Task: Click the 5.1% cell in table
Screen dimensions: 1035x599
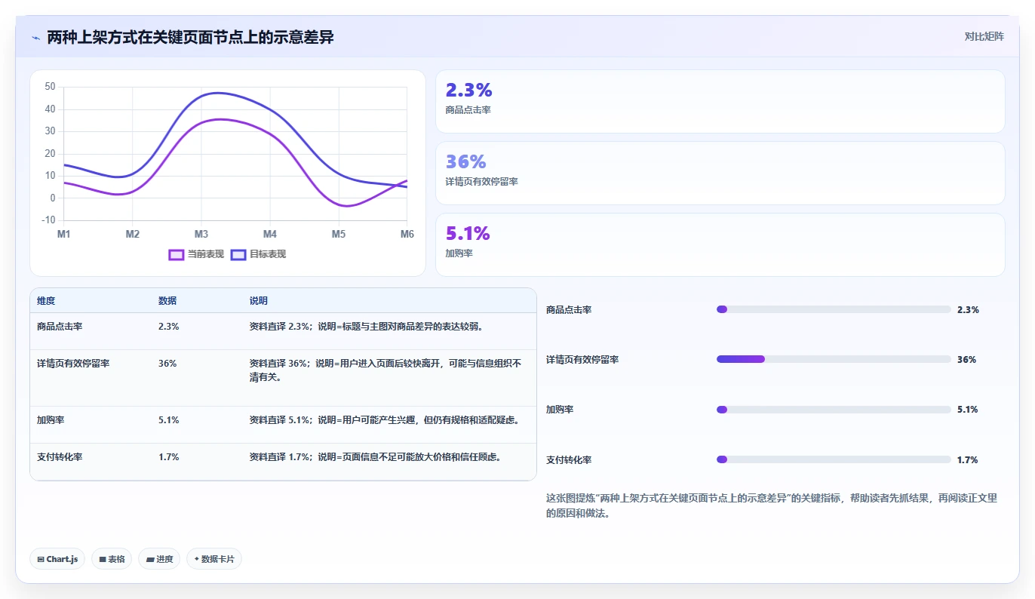Action: click(168, 419)
